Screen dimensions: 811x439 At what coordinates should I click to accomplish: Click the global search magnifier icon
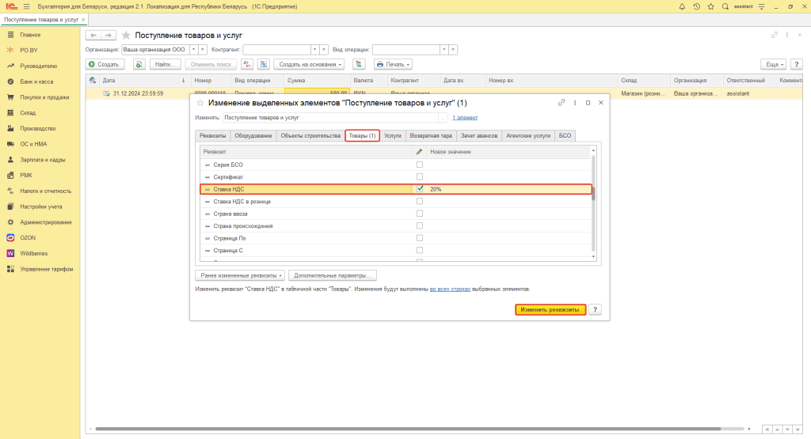click(725, 6)
